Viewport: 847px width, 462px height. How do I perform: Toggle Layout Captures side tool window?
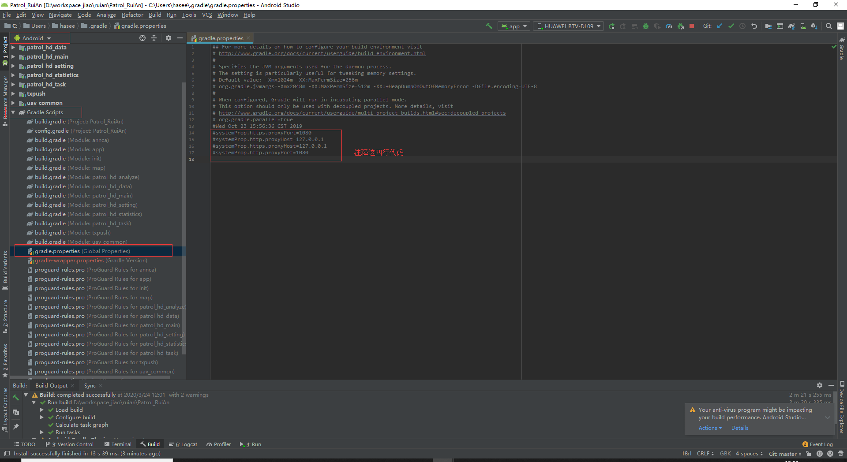tap(5, 410)
